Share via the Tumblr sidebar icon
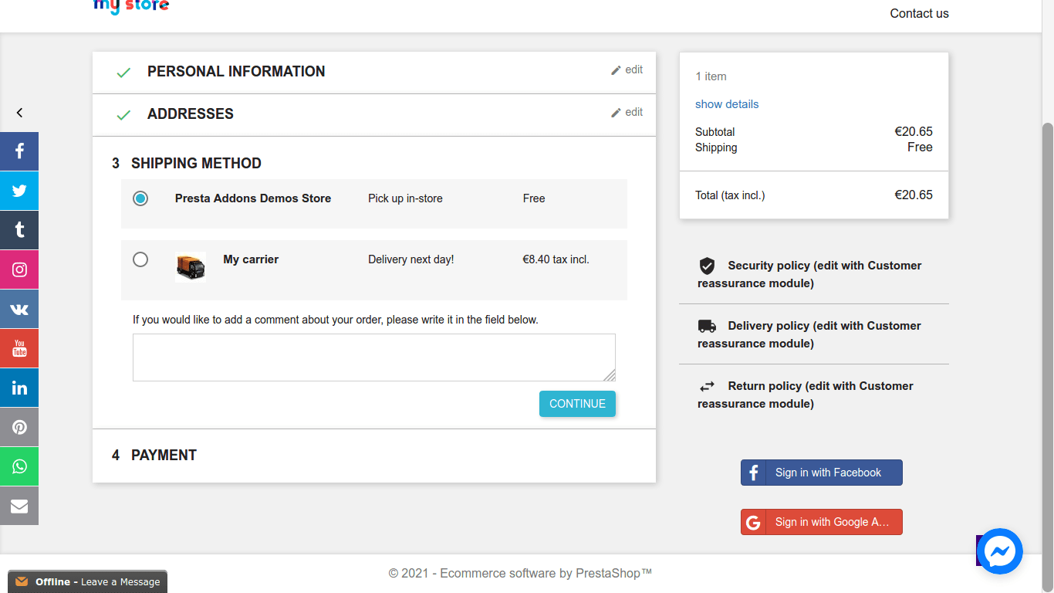This screenshot has height=593, width=1054. pyautogui.click(x=19, y=230)
